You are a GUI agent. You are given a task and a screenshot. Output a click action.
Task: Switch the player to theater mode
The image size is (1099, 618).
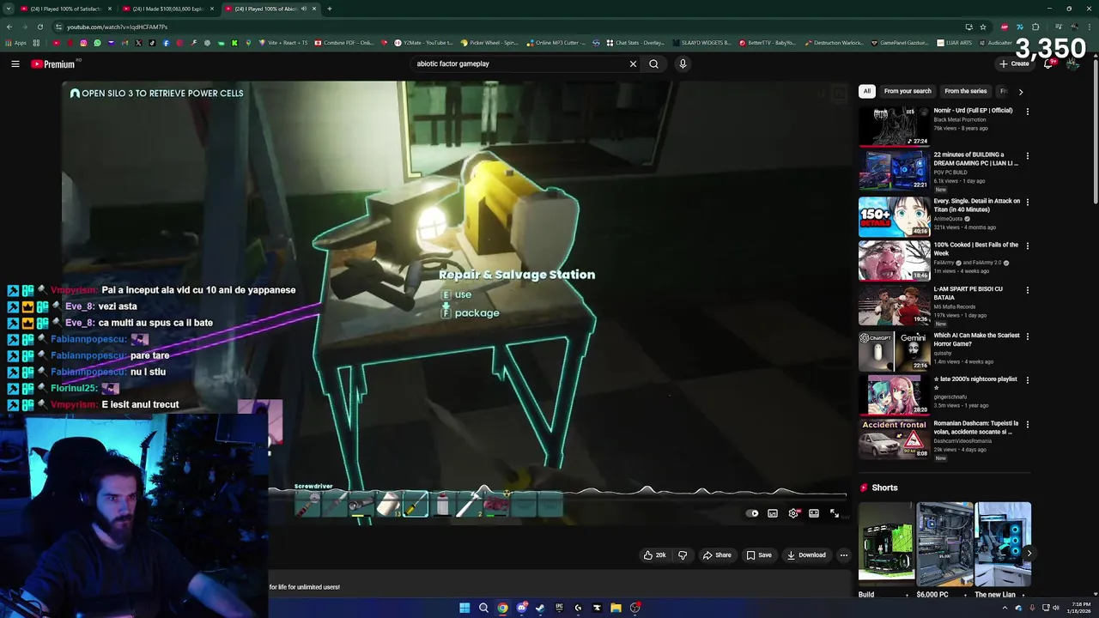coord(814,513)
